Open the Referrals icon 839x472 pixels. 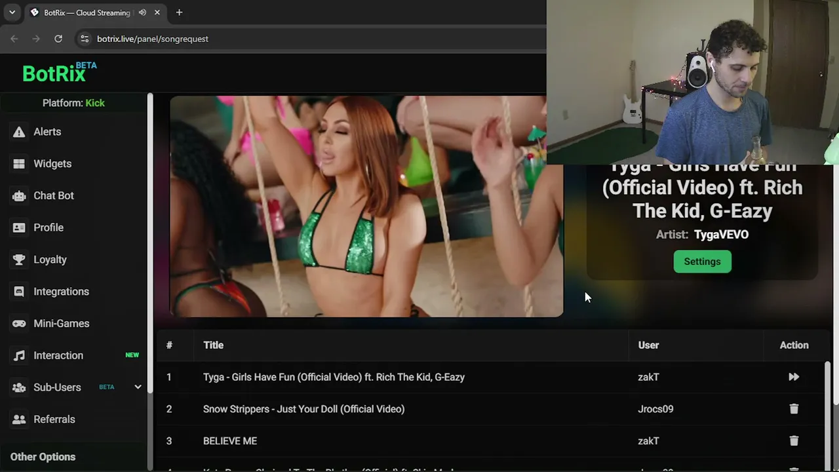click(x=19, y=420)
